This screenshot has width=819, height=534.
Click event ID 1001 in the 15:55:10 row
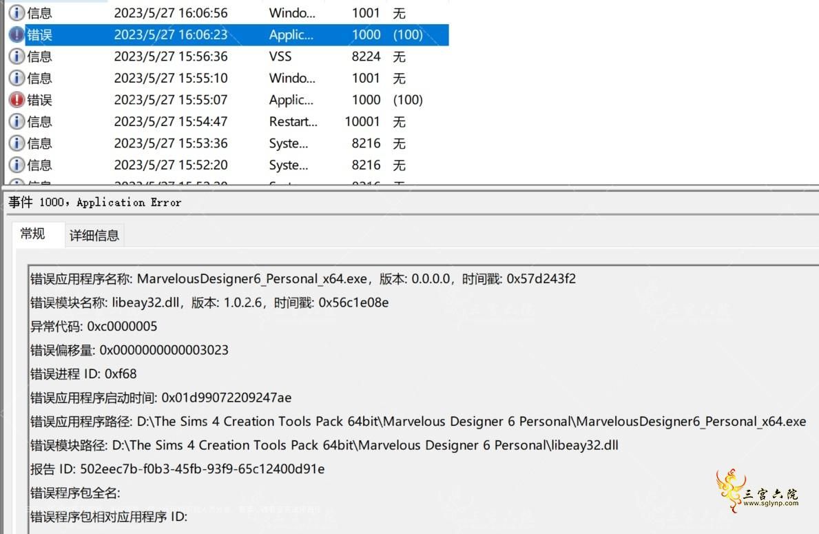[x=366, y=78]
